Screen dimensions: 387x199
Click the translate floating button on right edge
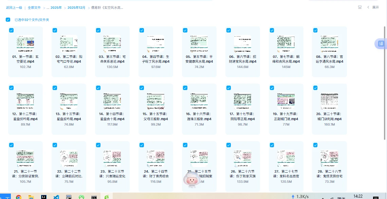pyautogui.click(x=381, y=44)
